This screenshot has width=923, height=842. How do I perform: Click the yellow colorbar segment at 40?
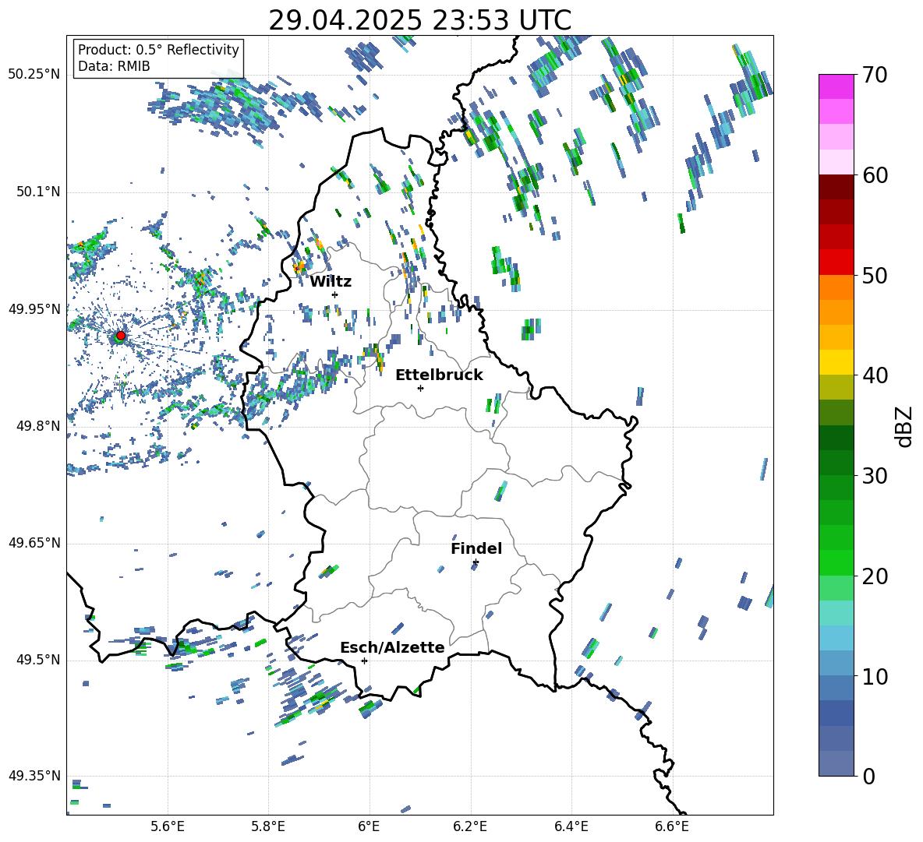click(836, 362)
